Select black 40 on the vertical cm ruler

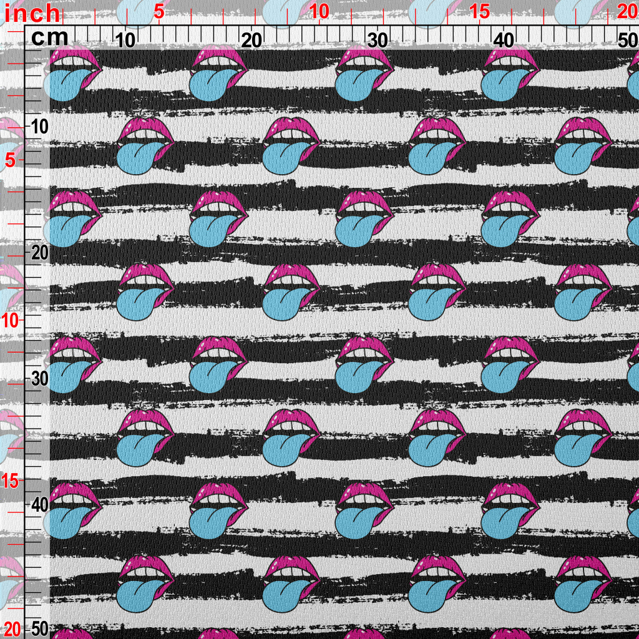click(39, 505)
